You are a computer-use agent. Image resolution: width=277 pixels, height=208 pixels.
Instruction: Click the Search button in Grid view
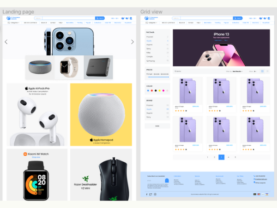[x=238, y=18]
